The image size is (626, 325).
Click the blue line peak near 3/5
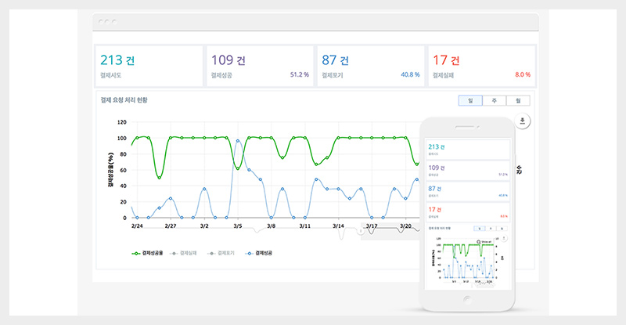coord(238,141)
